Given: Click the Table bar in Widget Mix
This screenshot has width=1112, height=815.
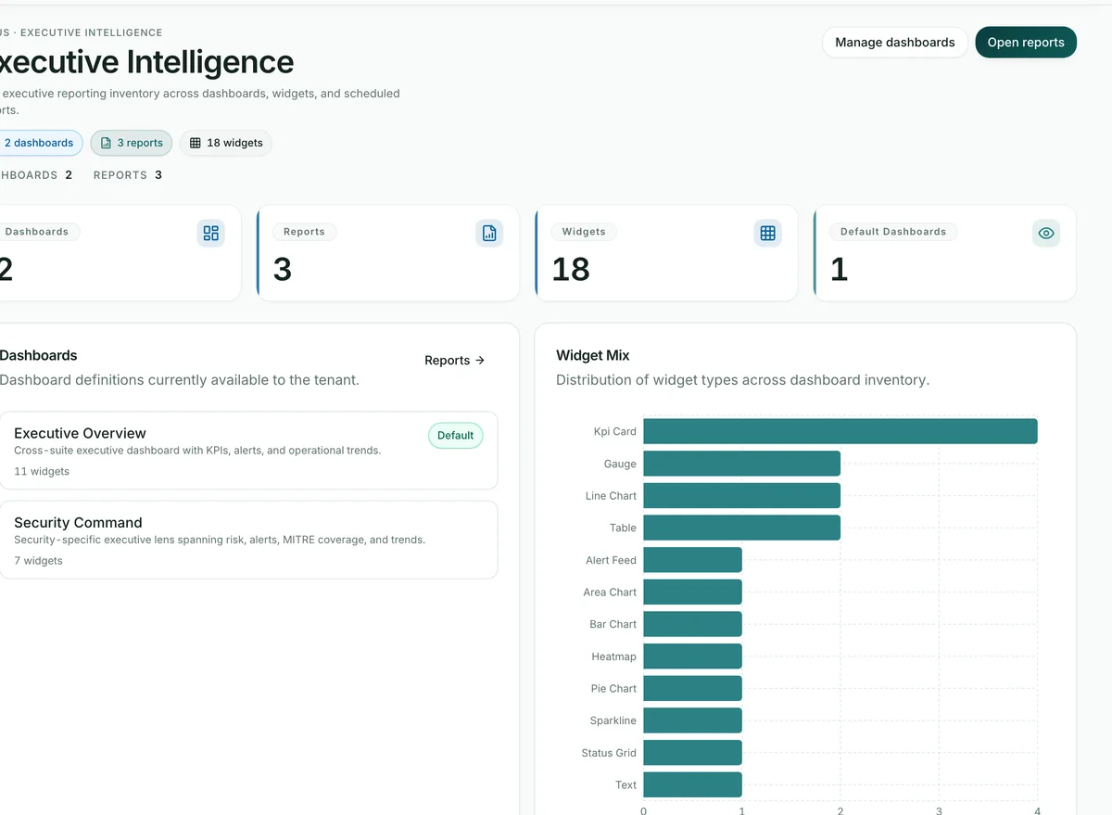Looking at the screenshot, I should click(x=742, y=528).
